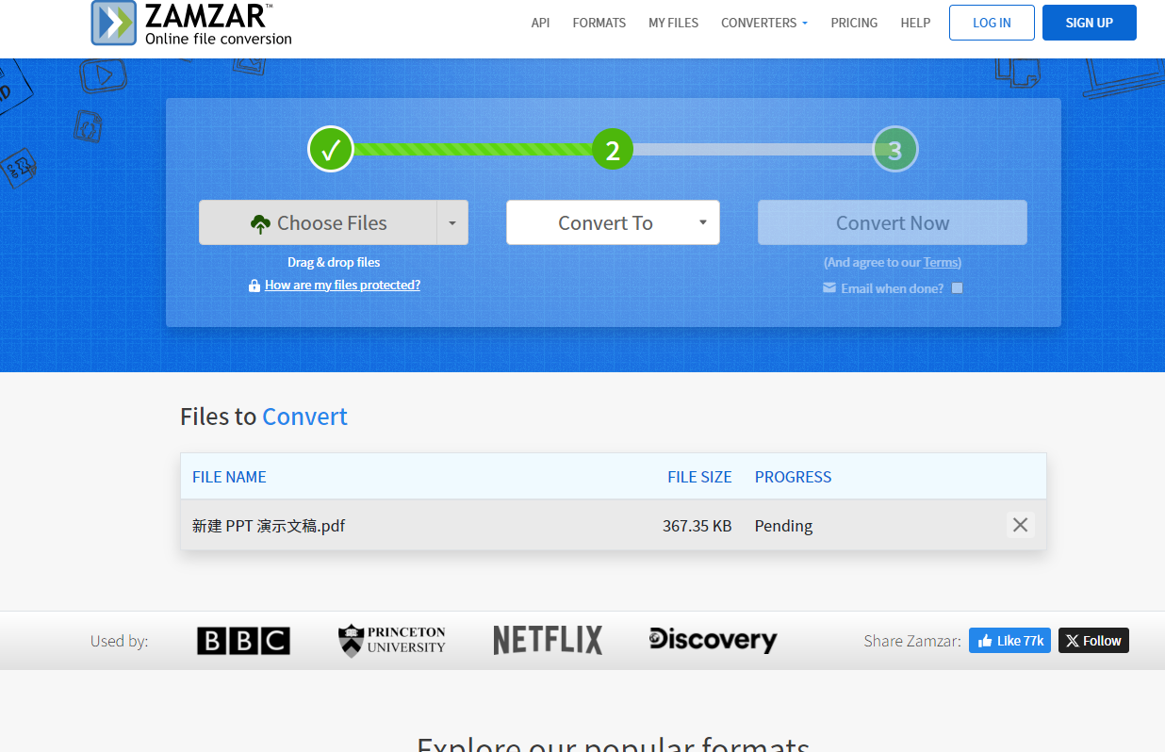Click the Discovery logo

coord(713,640)
